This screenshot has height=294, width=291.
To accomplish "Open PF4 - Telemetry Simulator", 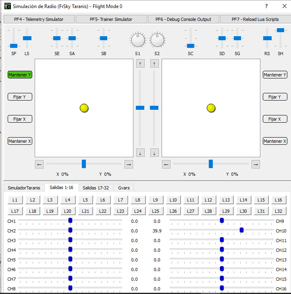I will [x=39, y=19].
